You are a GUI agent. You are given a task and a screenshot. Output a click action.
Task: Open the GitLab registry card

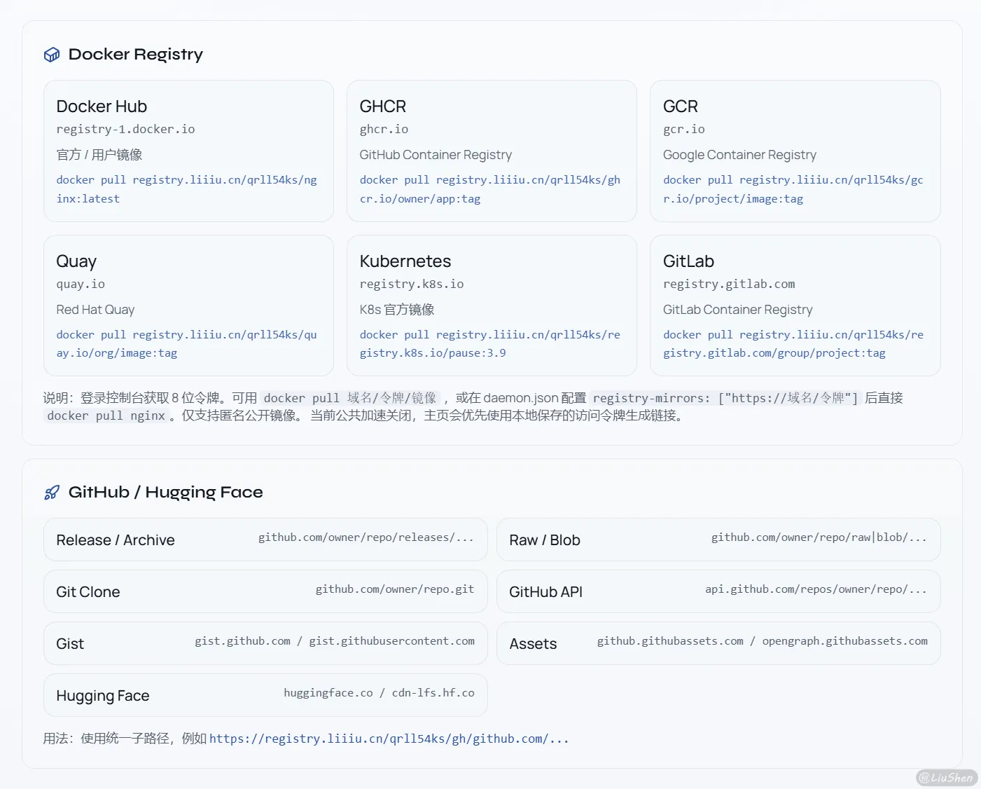795,306
